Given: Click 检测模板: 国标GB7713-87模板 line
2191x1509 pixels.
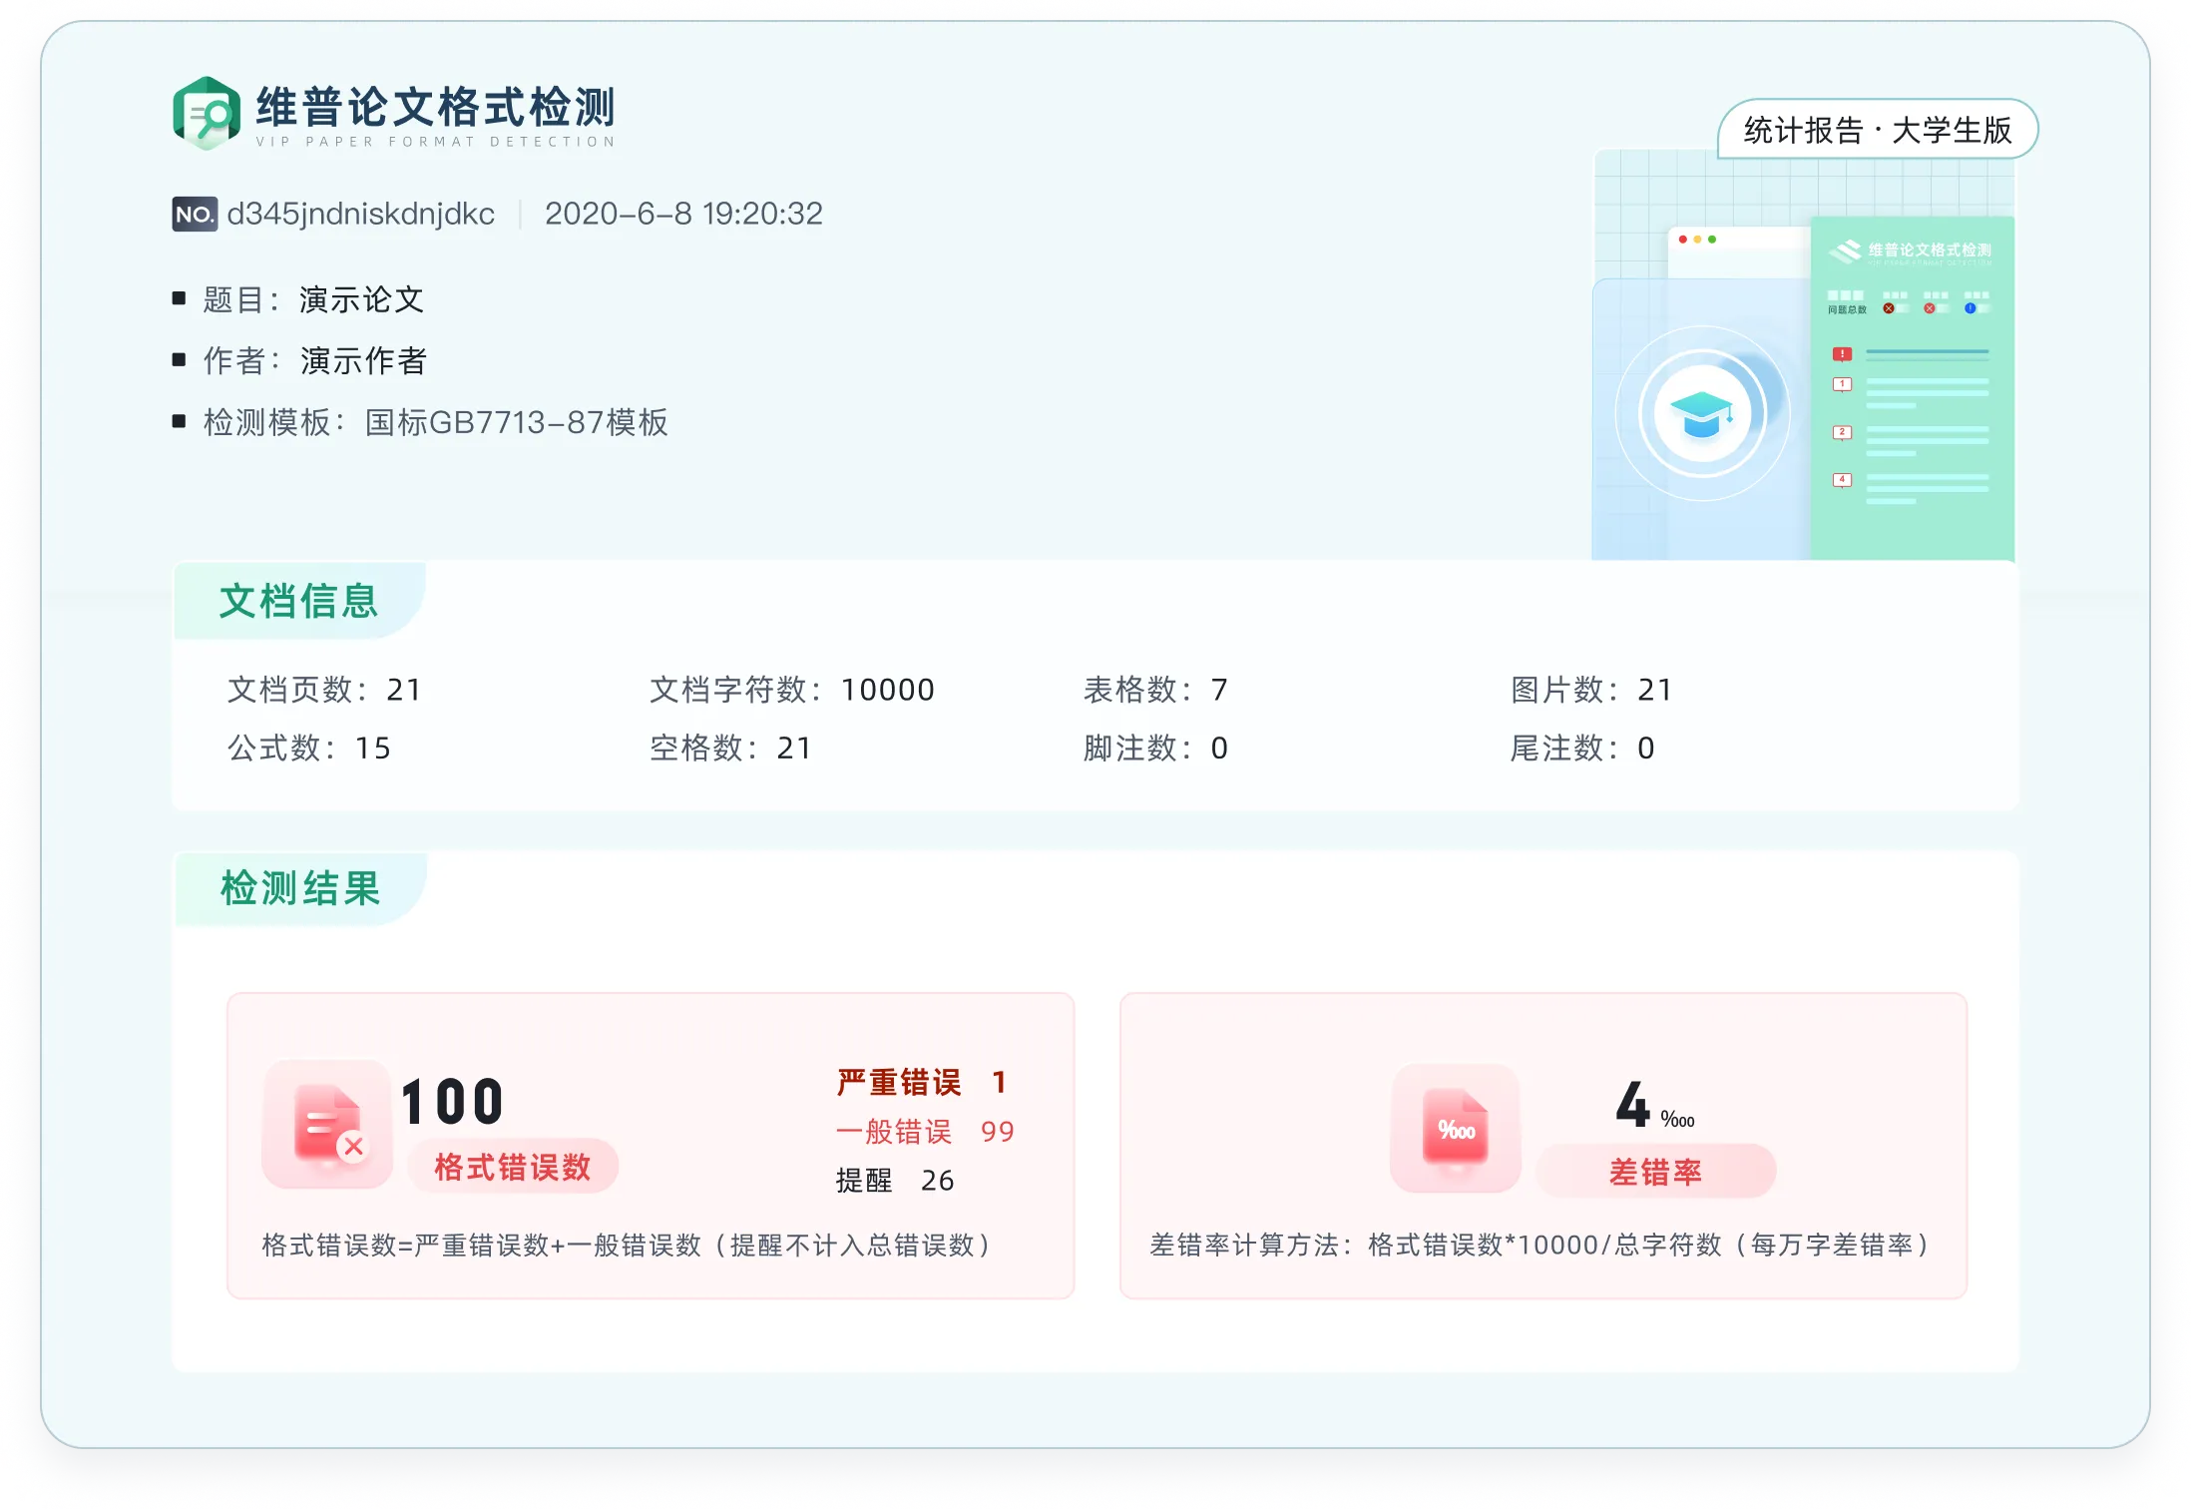Looking at the screenshot, I should point(420,422).
